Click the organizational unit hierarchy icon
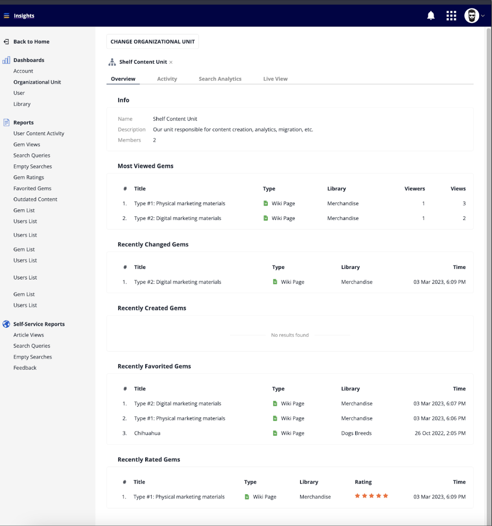This screenshot has width=492, height=526. (x=112, y=62)
